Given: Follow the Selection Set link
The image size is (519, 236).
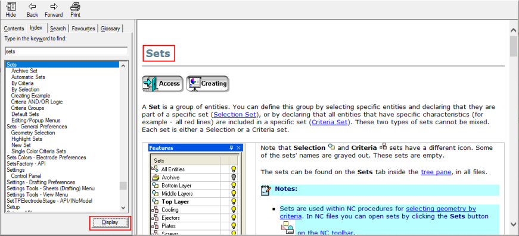Looking at the screenshot, I should (235, 115).
